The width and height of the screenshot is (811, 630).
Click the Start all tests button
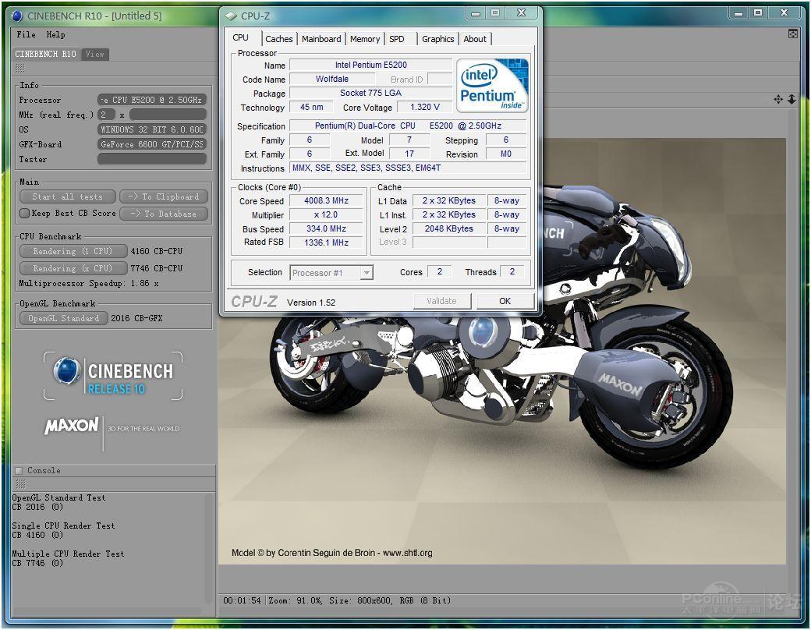coord(67,196)
